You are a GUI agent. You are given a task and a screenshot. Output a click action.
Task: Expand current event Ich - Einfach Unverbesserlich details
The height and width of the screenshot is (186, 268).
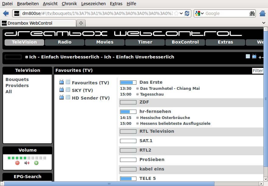point(26,57)
